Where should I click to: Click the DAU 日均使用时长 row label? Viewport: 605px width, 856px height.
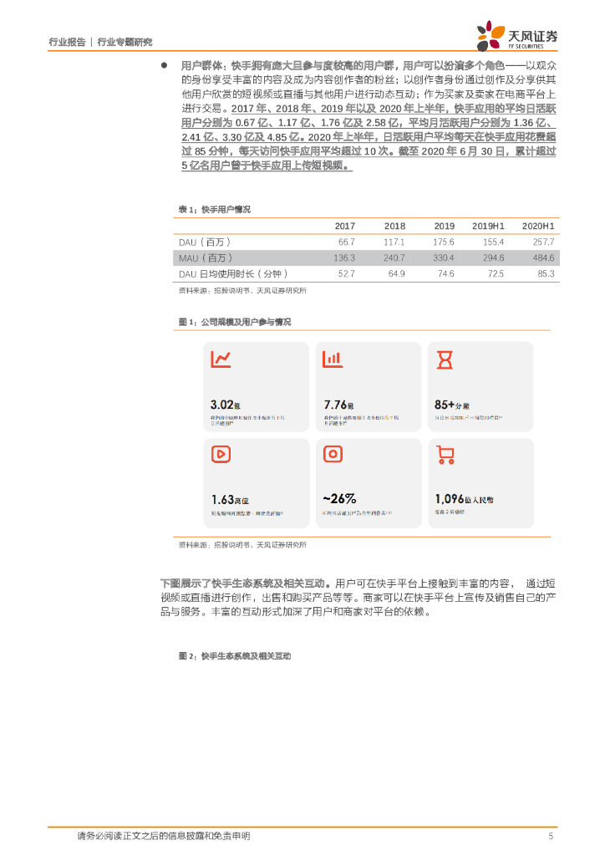click(x=233, y=273)
